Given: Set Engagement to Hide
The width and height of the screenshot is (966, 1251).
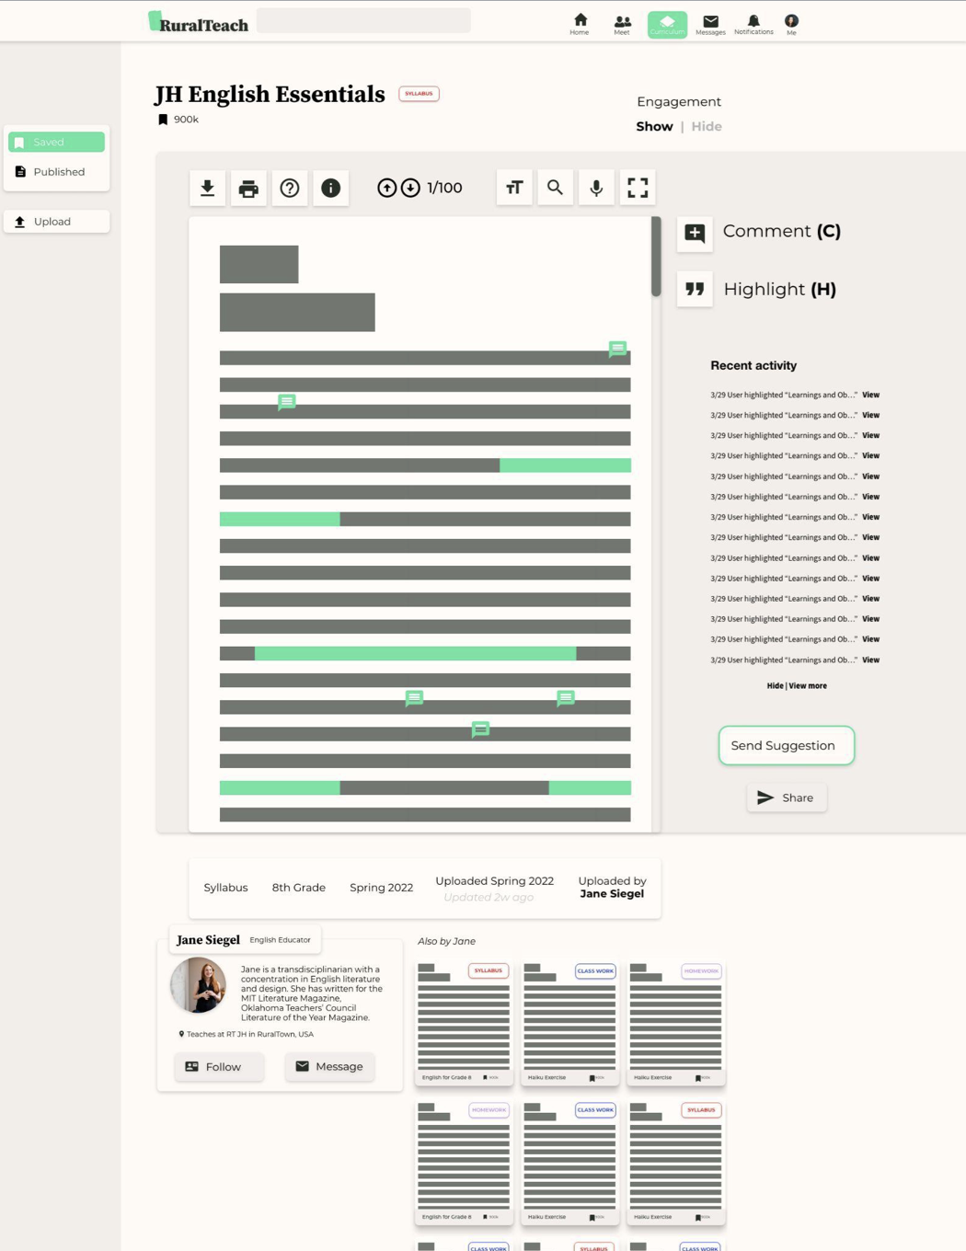Looking at the screenshot, I should (707, 126).
